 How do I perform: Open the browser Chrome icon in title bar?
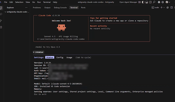click(x=159, y=2)
